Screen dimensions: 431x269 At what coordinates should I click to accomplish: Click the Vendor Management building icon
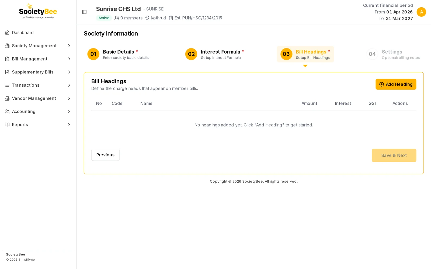(7, 98)
